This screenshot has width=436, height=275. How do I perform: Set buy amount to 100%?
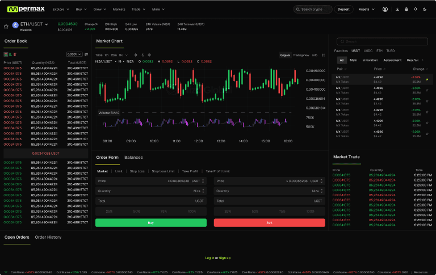coord(192,211)
